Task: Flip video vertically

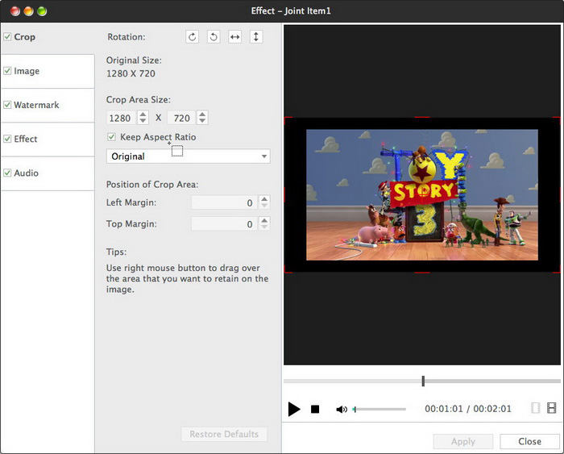Action: click(x=256, y=37)
